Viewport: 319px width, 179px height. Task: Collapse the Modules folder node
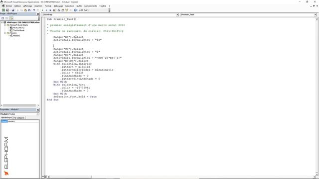click(x=5, y=33)
